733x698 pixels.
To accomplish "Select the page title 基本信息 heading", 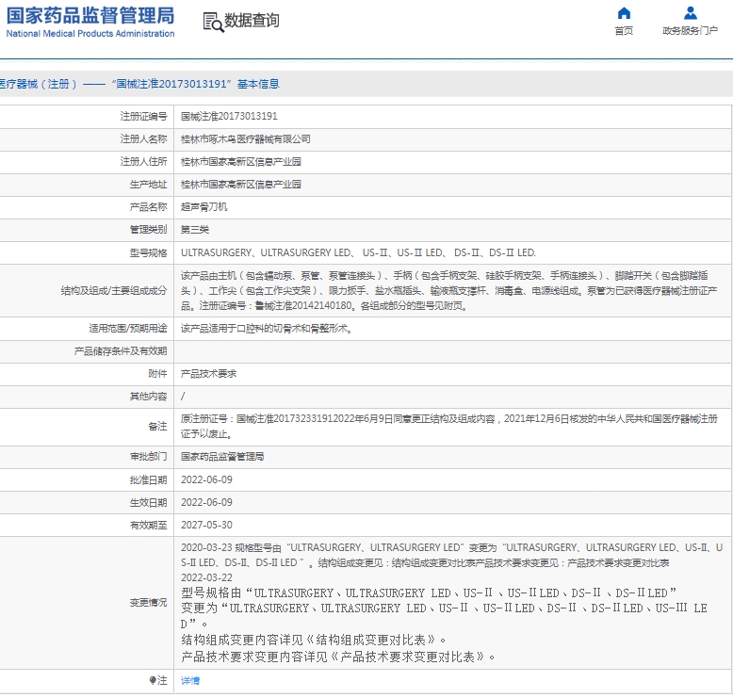I will pyautogui.click(x=258, y=84).
